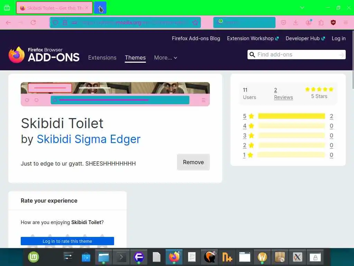Select Firefox taskbar icon
The image size is (354, 266).
(174, 257)
